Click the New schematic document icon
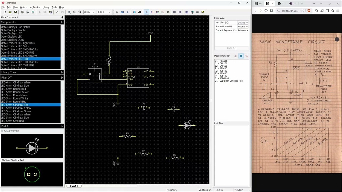Viewport: 342px width, 192px height. point(5,12)
